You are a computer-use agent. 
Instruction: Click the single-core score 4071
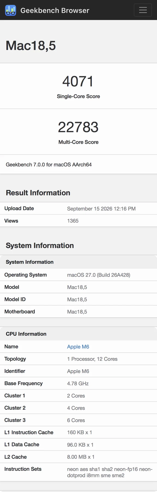tap(78, 81)
